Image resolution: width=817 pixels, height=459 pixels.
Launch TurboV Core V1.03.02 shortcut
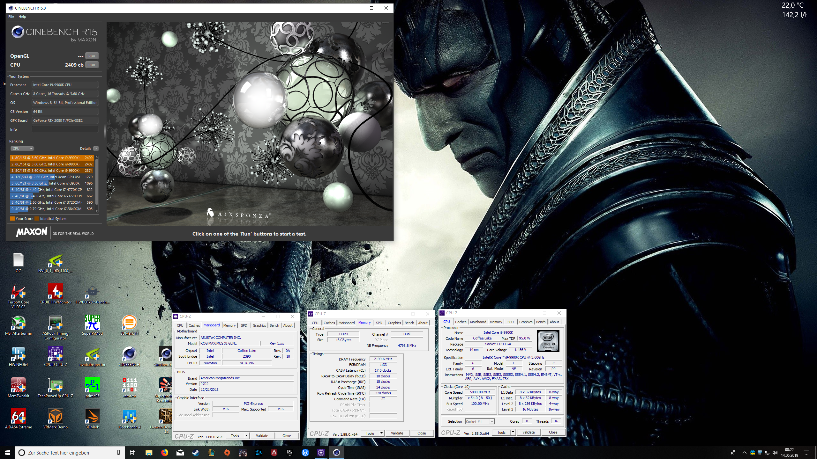click(x=18, y=296)
